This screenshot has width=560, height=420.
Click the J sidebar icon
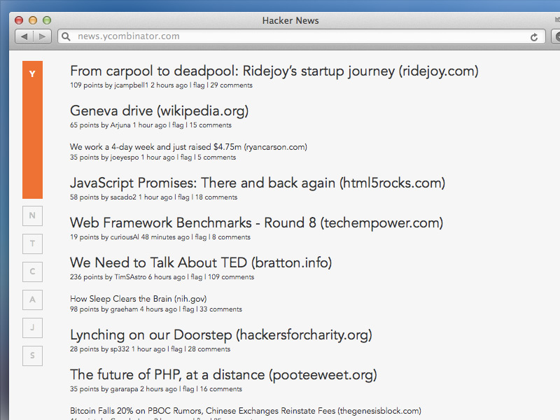click(32, 328)
